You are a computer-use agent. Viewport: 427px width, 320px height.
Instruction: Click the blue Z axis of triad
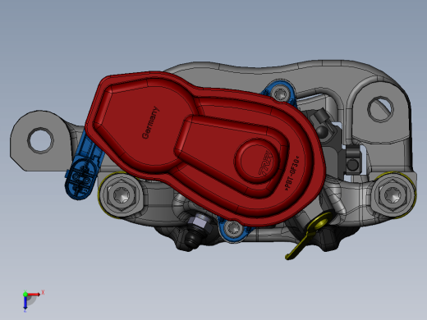point(25,303)
